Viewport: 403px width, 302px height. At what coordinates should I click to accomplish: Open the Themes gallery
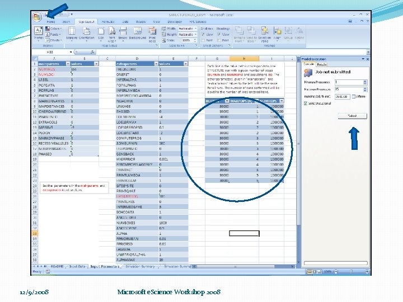(x=39, y=34)
